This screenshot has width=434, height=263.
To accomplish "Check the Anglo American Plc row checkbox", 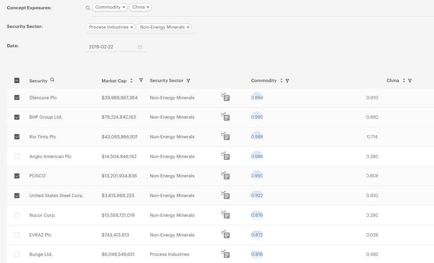I will pos(17,156).
